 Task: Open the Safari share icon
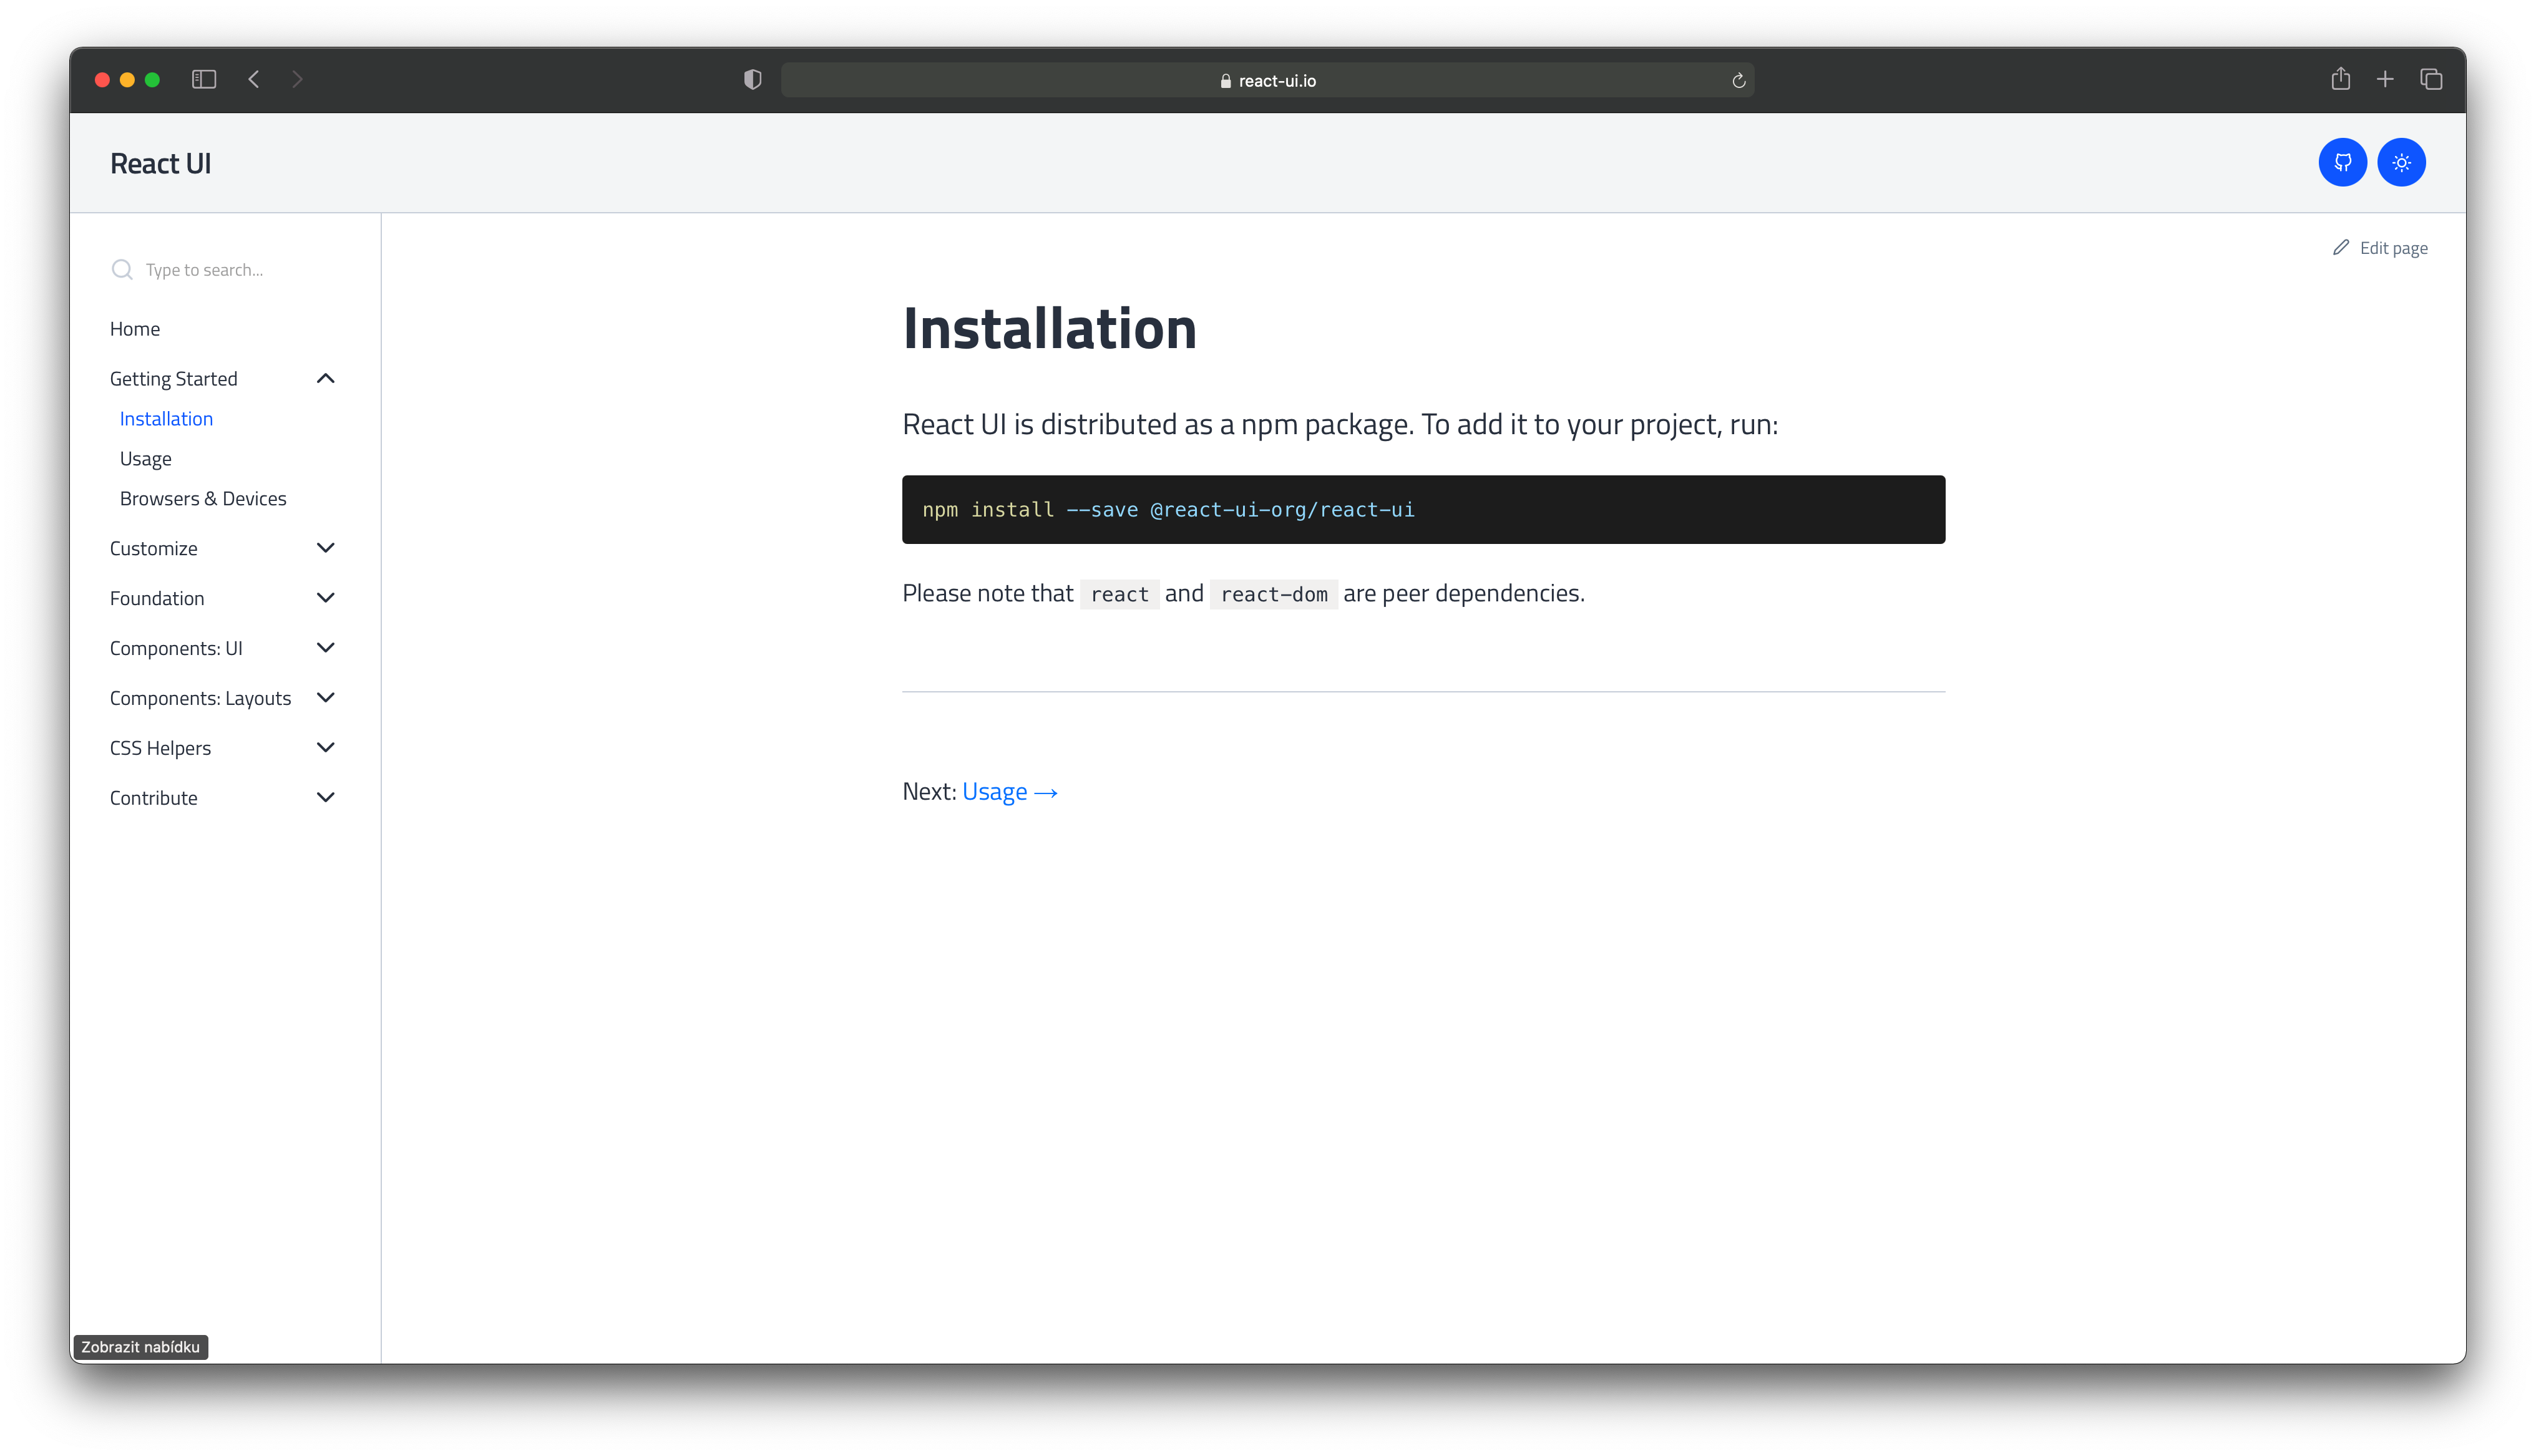2340,79
